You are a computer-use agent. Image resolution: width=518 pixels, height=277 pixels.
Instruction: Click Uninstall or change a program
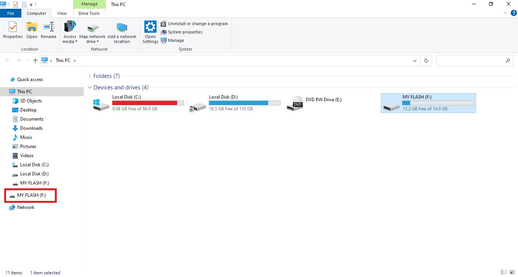[197, 24]
